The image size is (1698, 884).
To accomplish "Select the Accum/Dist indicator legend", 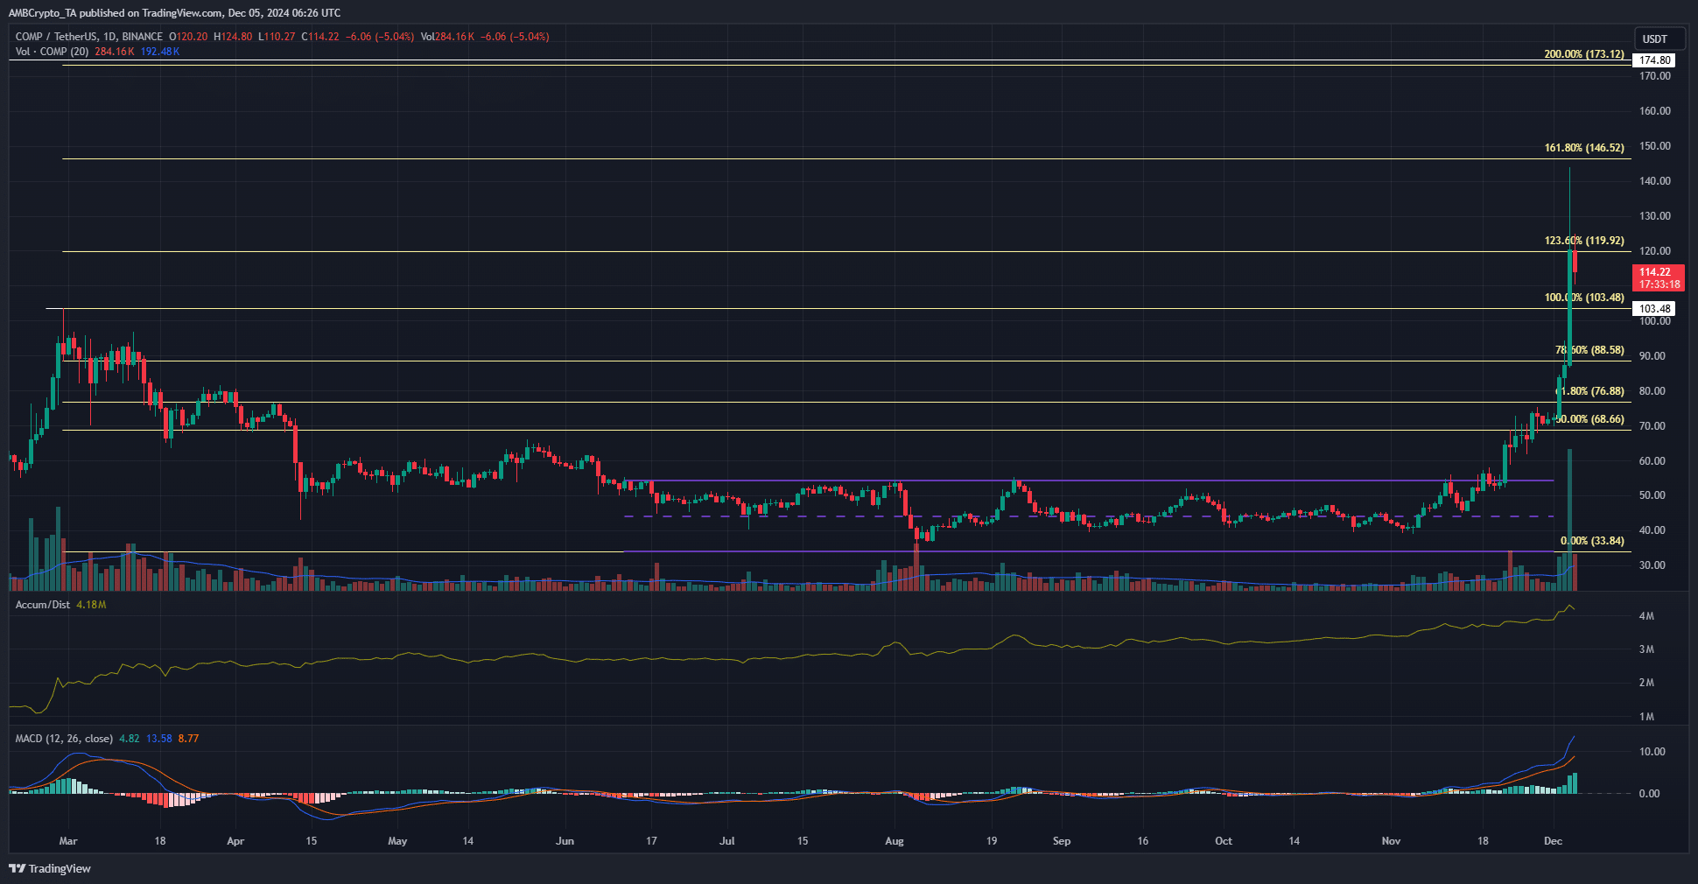I will pos(42,605).
